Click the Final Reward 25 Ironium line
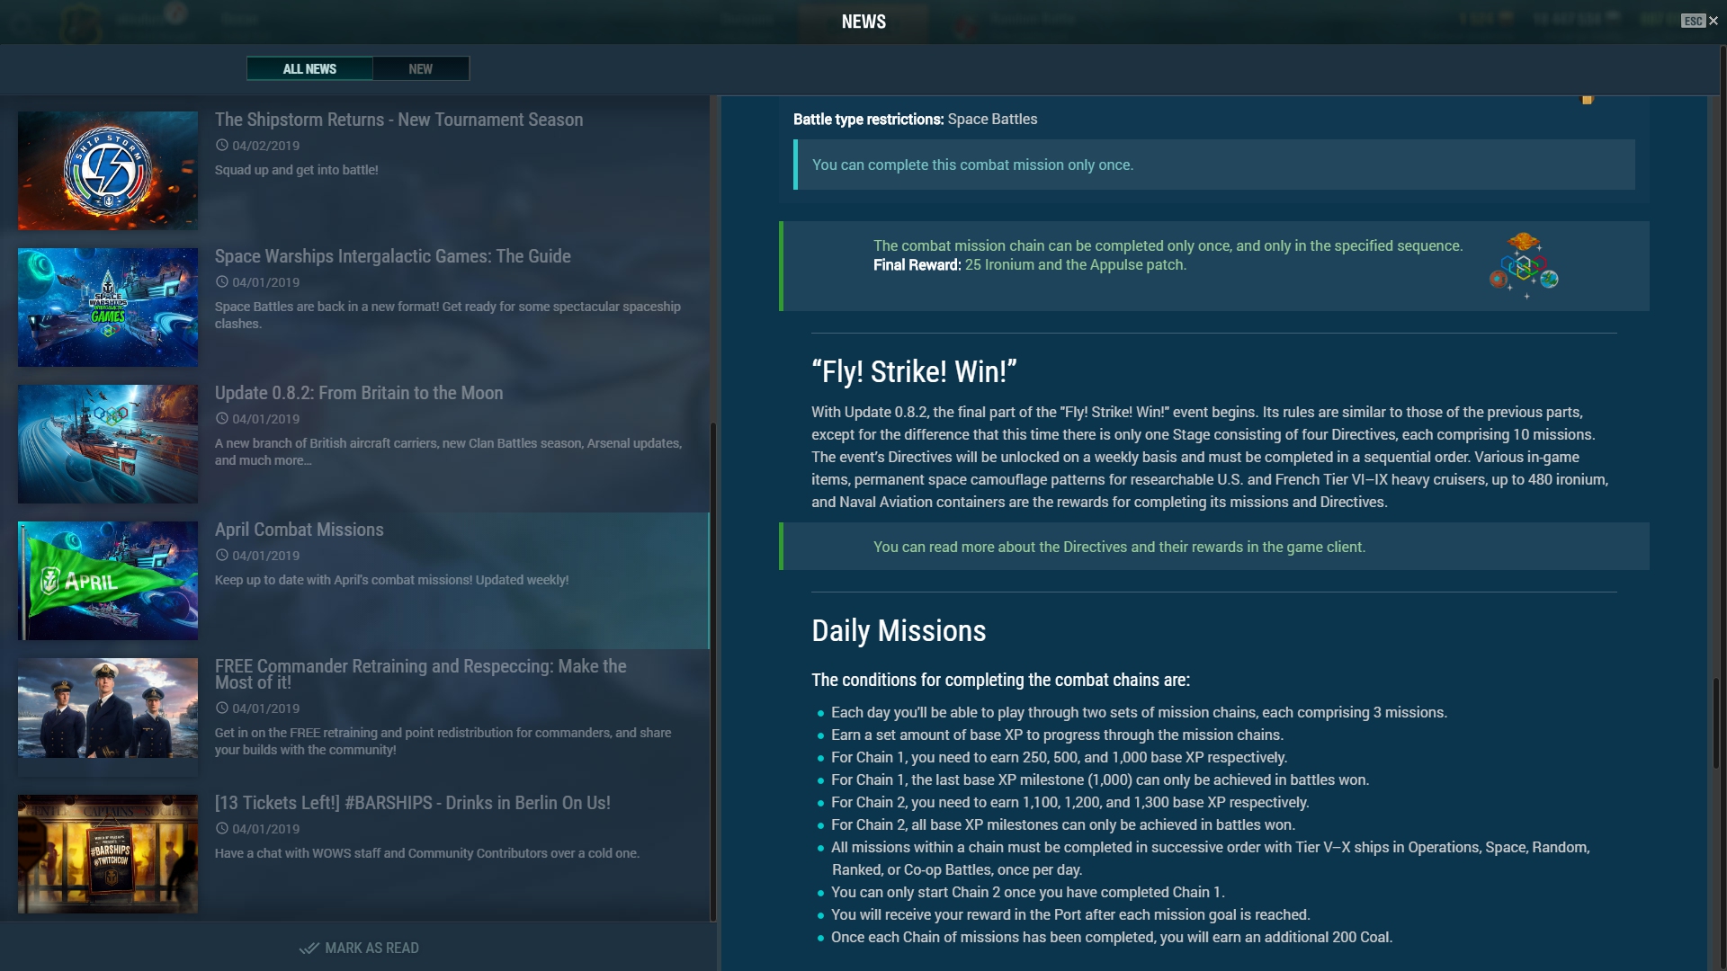 1030,265
